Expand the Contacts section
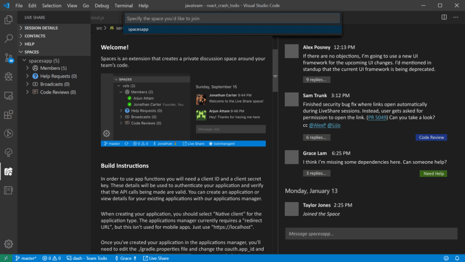This screenshot has height=262, width=465. coord(54,36)
